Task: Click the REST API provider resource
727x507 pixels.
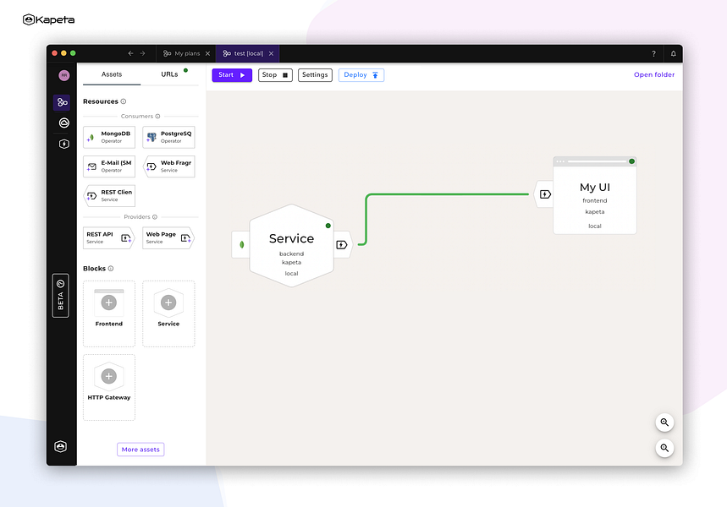Action: tap(108, 237)
